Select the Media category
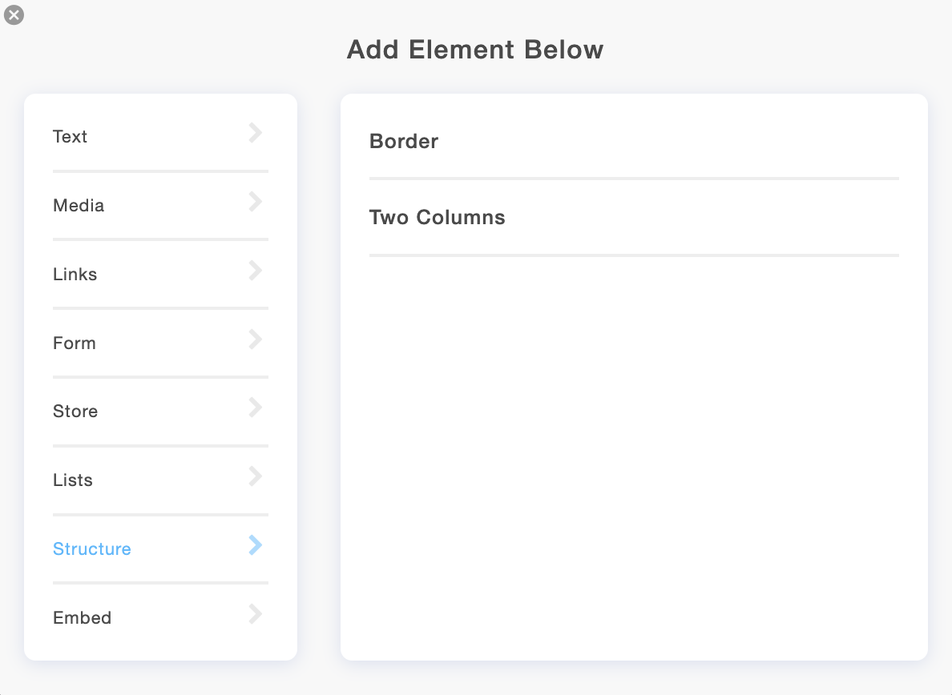 79,206
